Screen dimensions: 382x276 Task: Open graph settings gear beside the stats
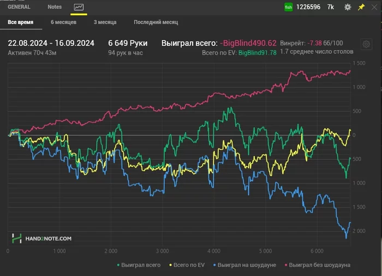pyautogui.click(x=366, y=44)
